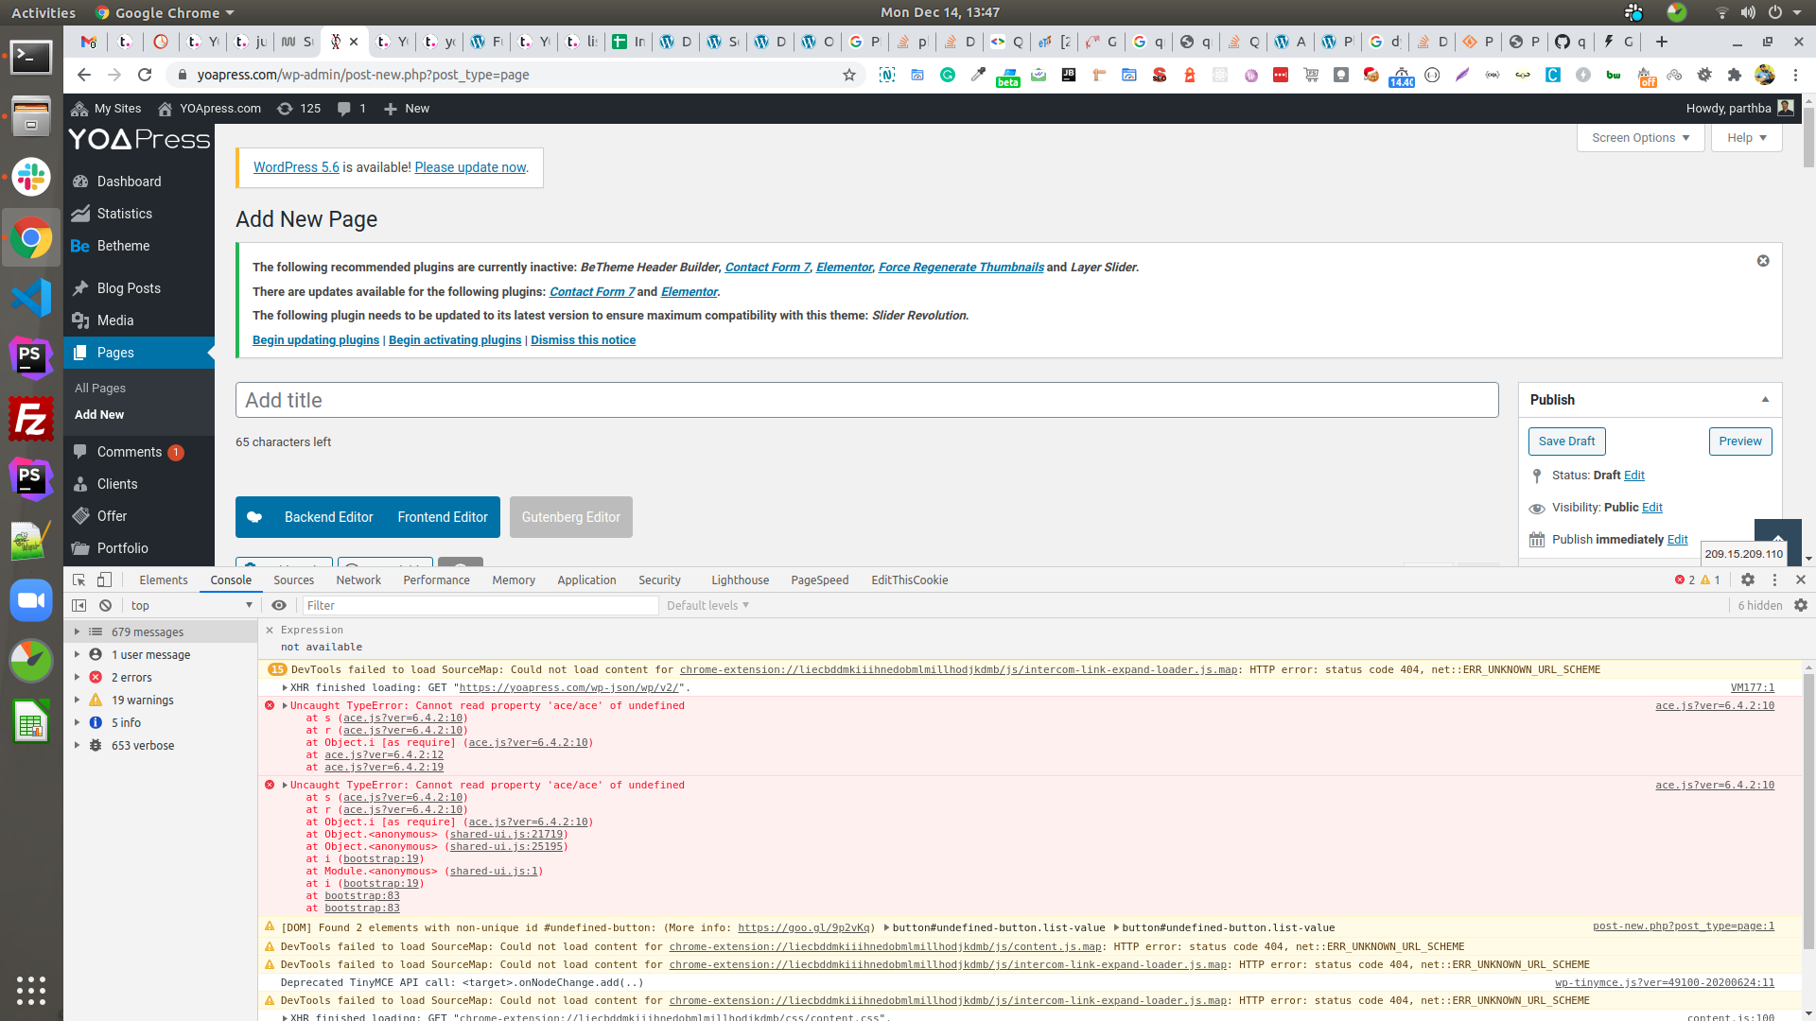Image resolution: width=1816 pixels, height=1021 pixels.
Task: Bookmark this page with the star icon
Action: (849, 75)
